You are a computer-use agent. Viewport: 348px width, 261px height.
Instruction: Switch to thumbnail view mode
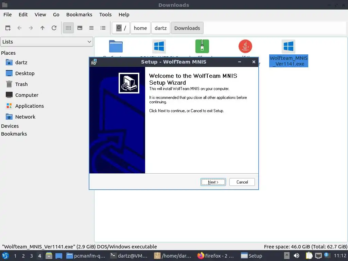80,28
